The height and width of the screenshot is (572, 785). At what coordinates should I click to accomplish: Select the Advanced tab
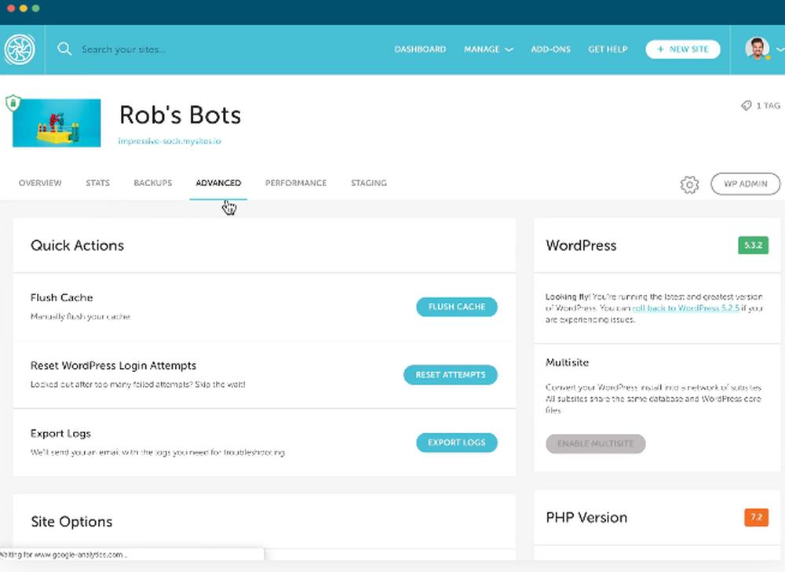click(x=218, y=183)
